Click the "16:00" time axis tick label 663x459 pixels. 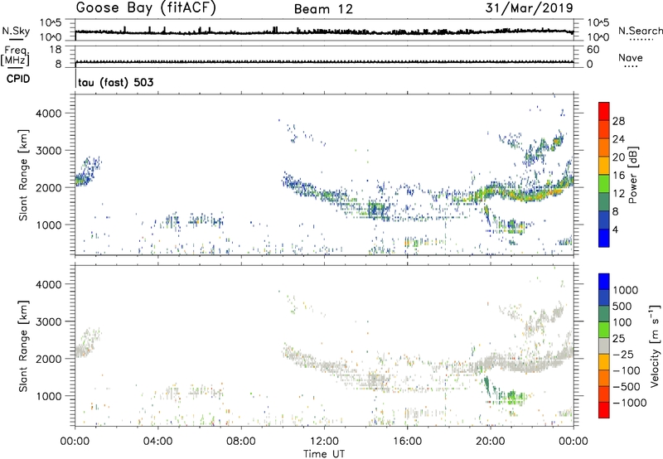click(407, 442)
